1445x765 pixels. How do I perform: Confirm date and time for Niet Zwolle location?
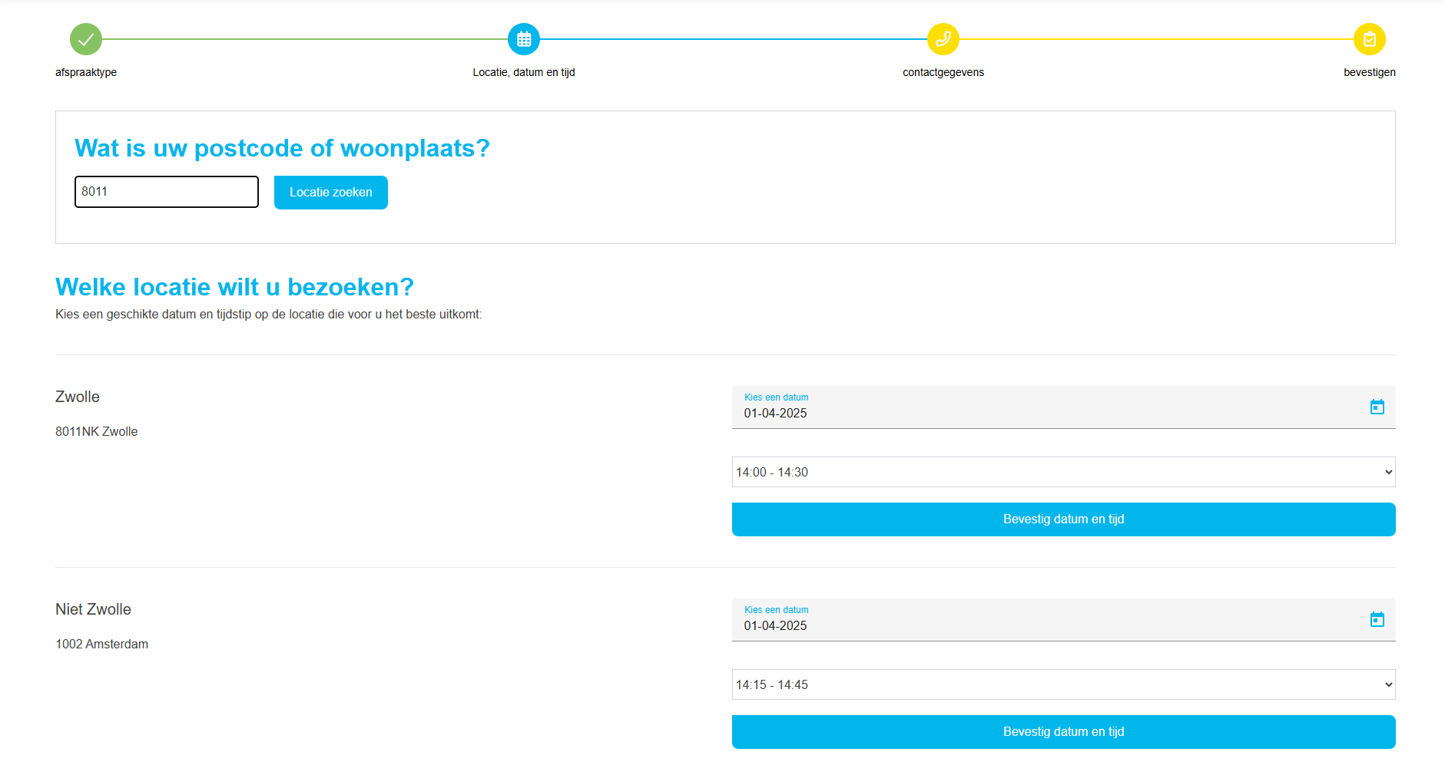click(1063, 732)
